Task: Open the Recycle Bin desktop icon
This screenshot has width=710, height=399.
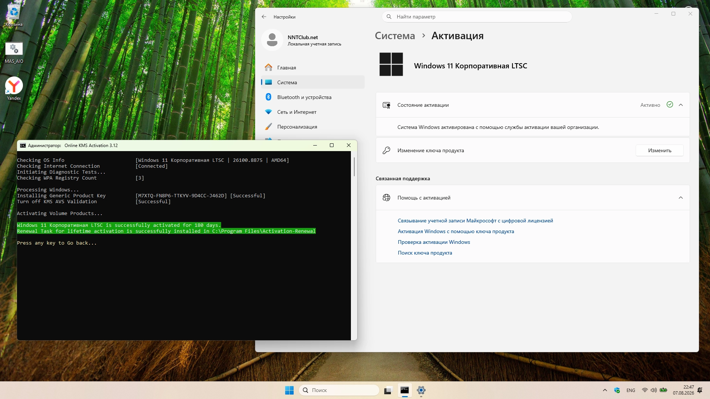Action: 14,15
